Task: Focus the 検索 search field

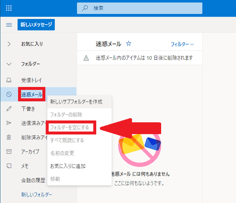Action: [x=139, y=8]
